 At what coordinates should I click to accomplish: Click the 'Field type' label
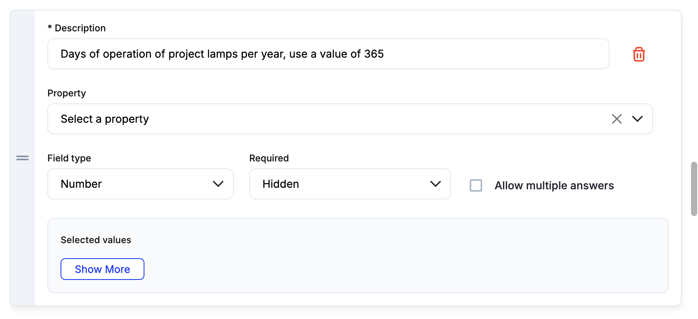click(69, 158)
